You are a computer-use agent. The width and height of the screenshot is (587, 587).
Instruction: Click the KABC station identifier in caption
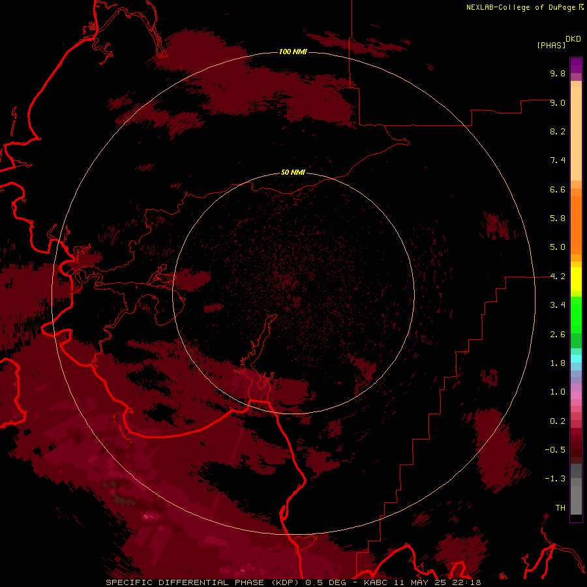pos(376,582)
